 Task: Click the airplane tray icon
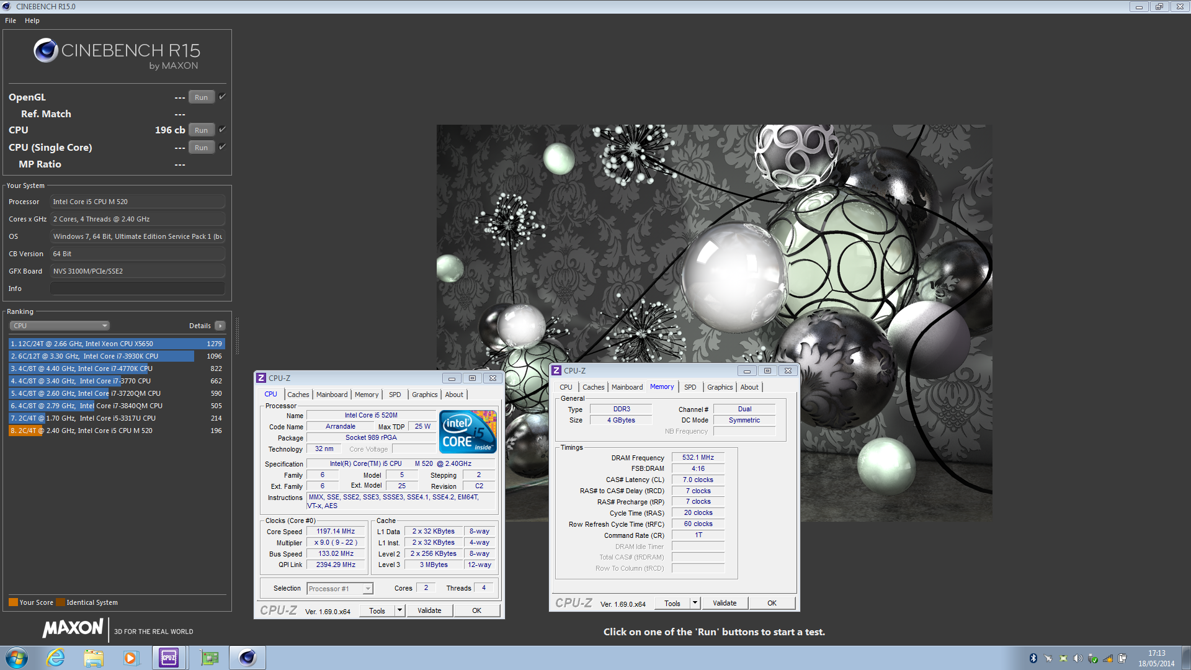pos(1048,658)
